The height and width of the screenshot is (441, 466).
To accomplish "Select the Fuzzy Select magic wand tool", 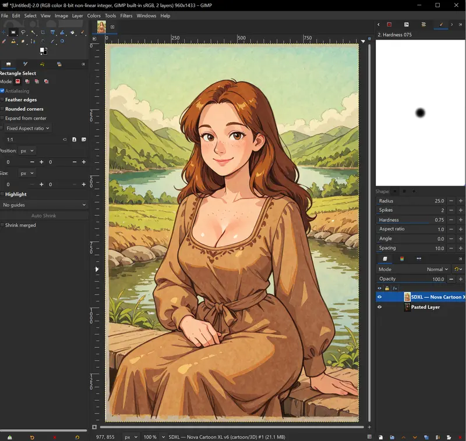I will (33, 33).
